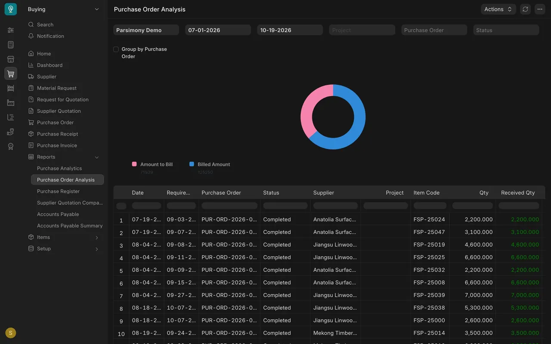Screen dimensions: 551x344
Task: Open the settings sliders icon in the rail
Action: click(x=11, y=30)
